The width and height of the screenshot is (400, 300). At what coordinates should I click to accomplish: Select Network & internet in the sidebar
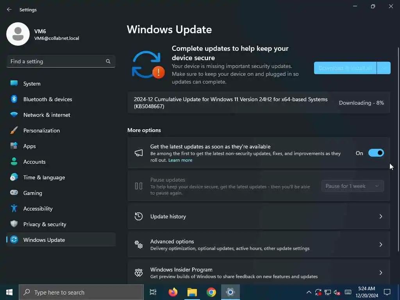point(61,115)
